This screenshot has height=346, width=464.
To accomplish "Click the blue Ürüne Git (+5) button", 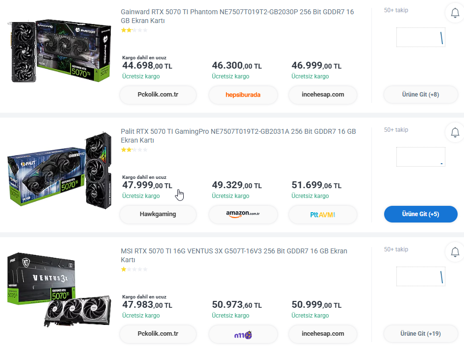I will click(x=420, y=214).
